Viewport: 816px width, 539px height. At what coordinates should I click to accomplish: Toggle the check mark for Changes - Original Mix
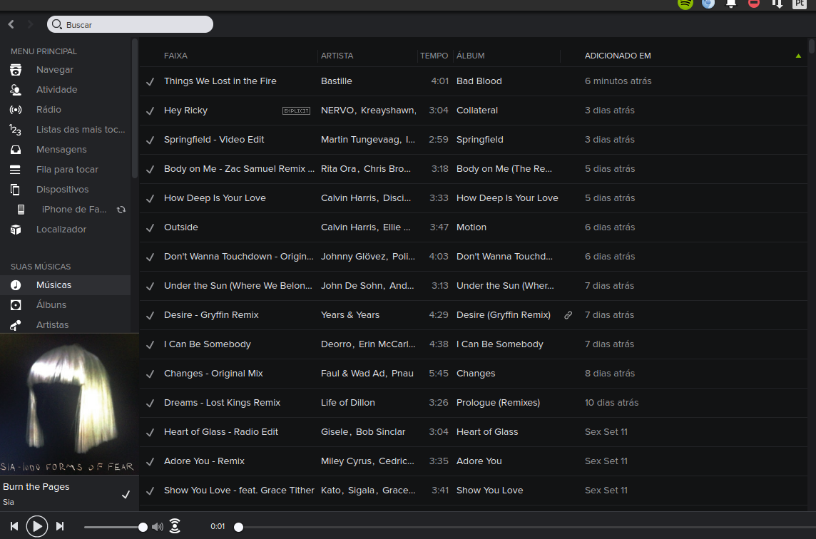150,374
